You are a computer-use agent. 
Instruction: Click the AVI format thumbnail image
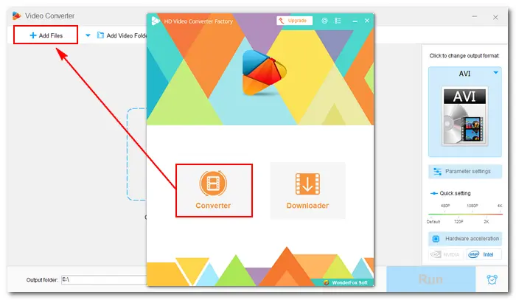[x=464, y=116]
